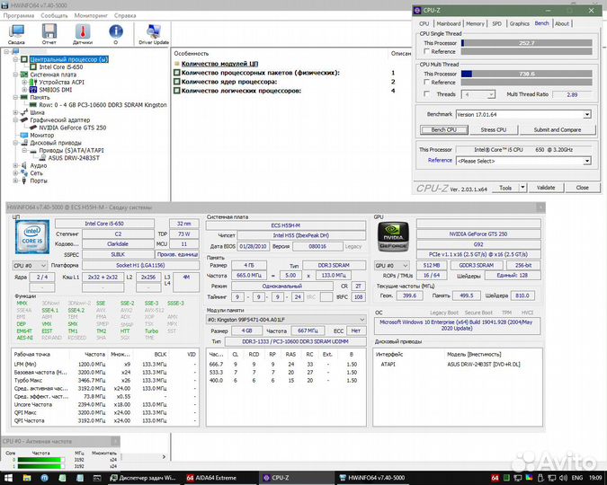Open the Kingston memory module dropdown
607x485 pixels.
tap(286, 320)
